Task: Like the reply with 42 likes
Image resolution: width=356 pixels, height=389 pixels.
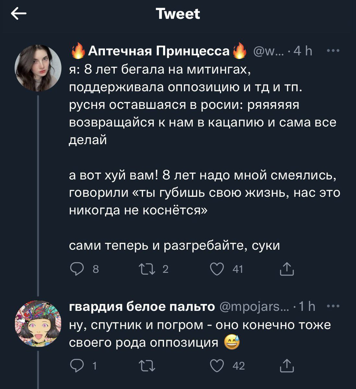Action: [x=217, y=366]
